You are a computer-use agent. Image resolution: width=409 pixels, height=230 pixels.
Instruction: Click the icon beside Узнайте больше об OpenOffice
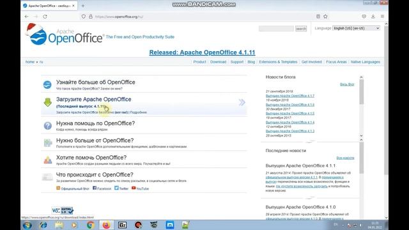tap(47, 85)
